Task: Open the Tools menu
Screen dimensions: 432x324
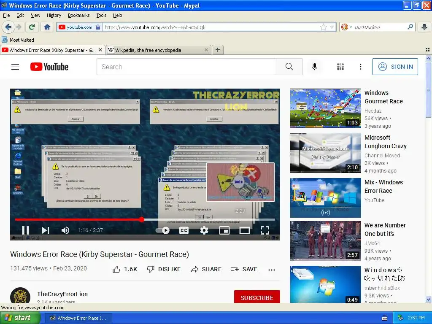Action: 101,15
